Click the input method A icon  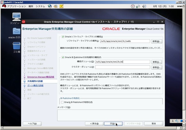pyautogui.click(x=173, y=121)
